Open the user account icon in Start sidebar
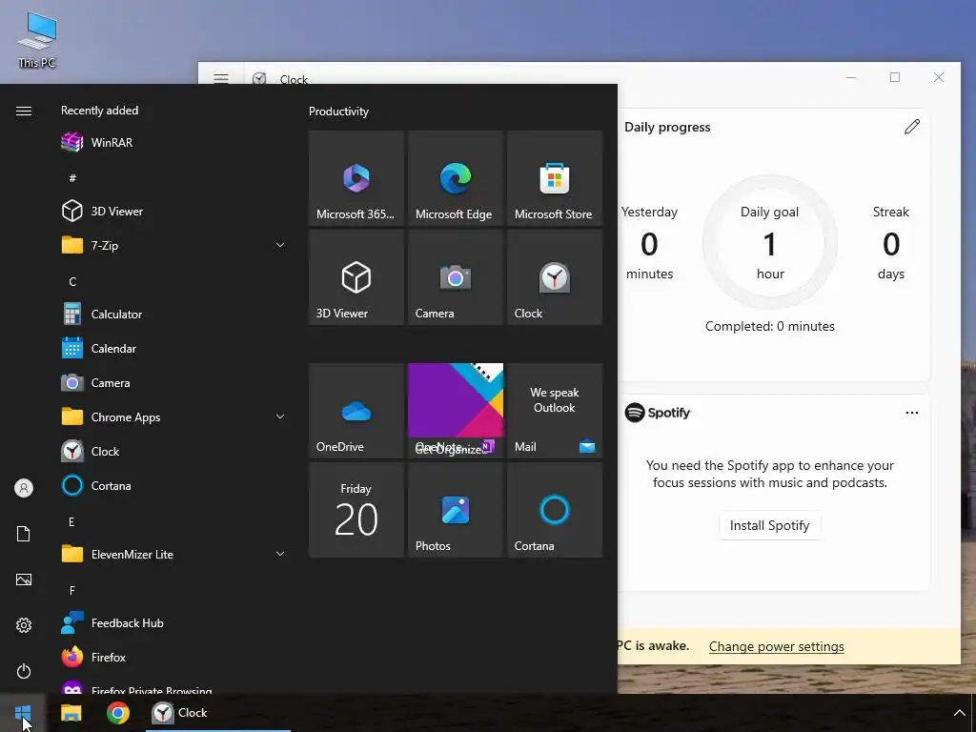 coord(24,488)
